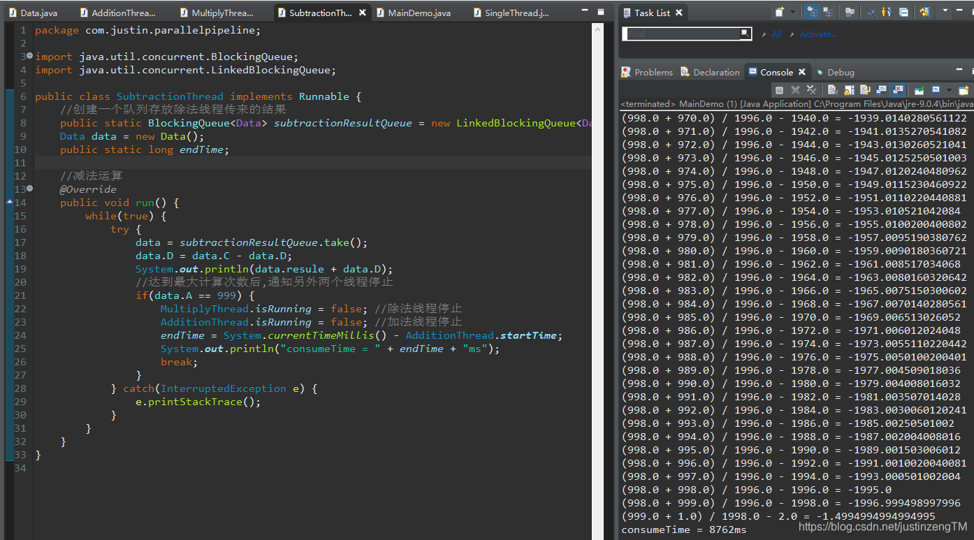Viewport: 974px width, 540px height.
Task: Switch to the MainDemo.java editor tab
Action: pyautogui.click(x=419, y=13)
